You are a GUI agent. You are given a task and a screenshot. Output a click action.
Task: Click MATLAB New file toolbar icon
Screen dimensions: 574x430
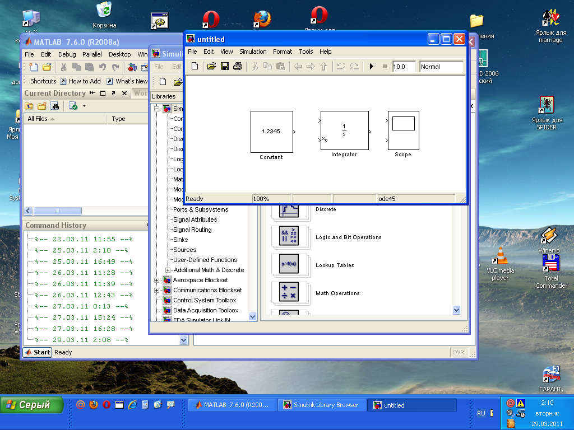tap(33, 67)
